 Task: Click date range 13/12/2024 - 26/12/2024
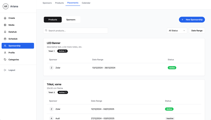pyautogui.click(x=104, y=68)
